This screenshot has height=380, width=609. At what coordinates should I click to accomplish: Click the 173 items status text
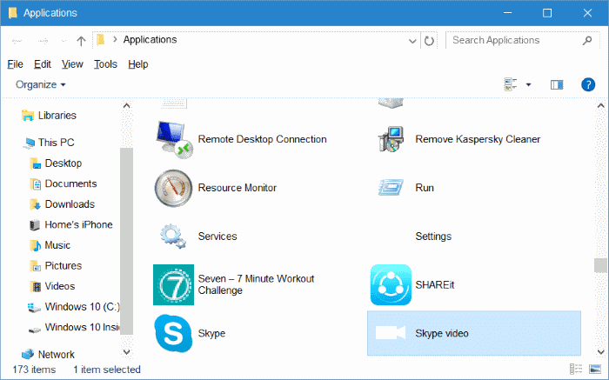click(x=34, y=370)
